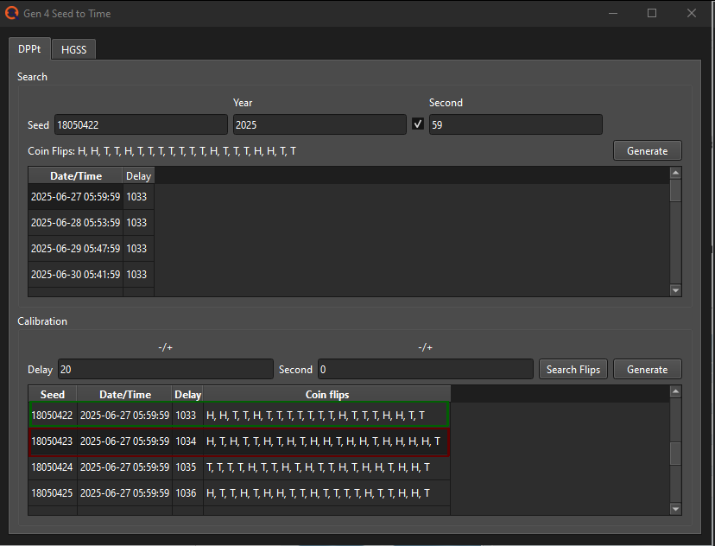
Task: Click Generate in the Search section
Action: tap(648, 150)
